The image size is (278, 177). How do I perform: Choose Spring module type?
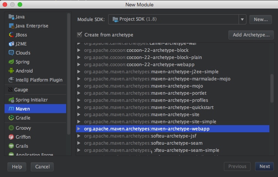(x=35, y=62)
